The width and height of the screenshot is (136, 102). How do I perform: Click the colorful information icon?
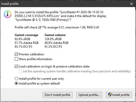(8, 14)
